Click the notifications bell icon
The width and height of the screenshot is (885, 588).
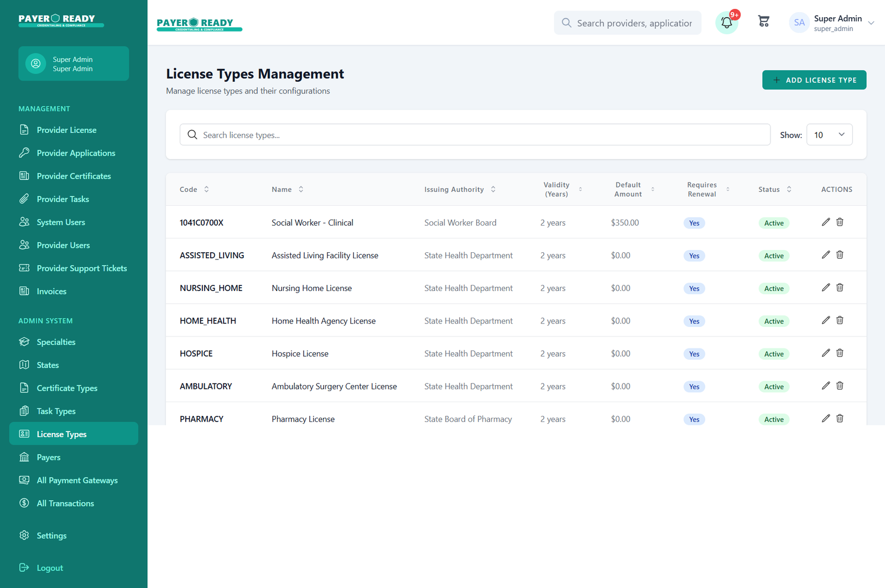coord(726,23)
